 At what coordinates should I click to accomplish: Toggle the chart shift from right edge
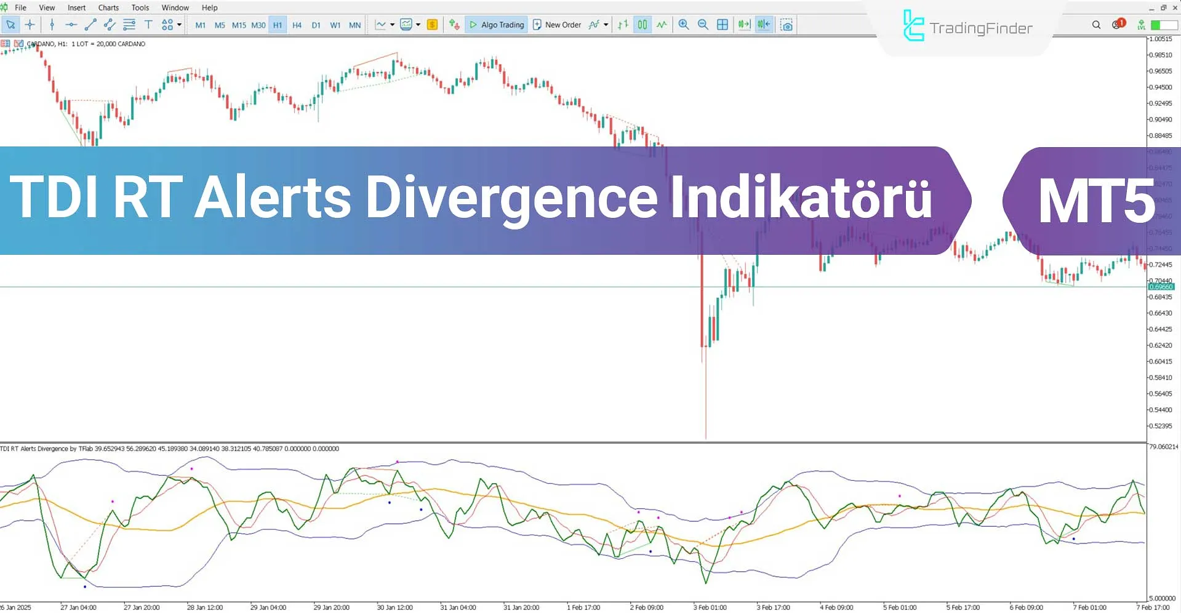point(763,25)
